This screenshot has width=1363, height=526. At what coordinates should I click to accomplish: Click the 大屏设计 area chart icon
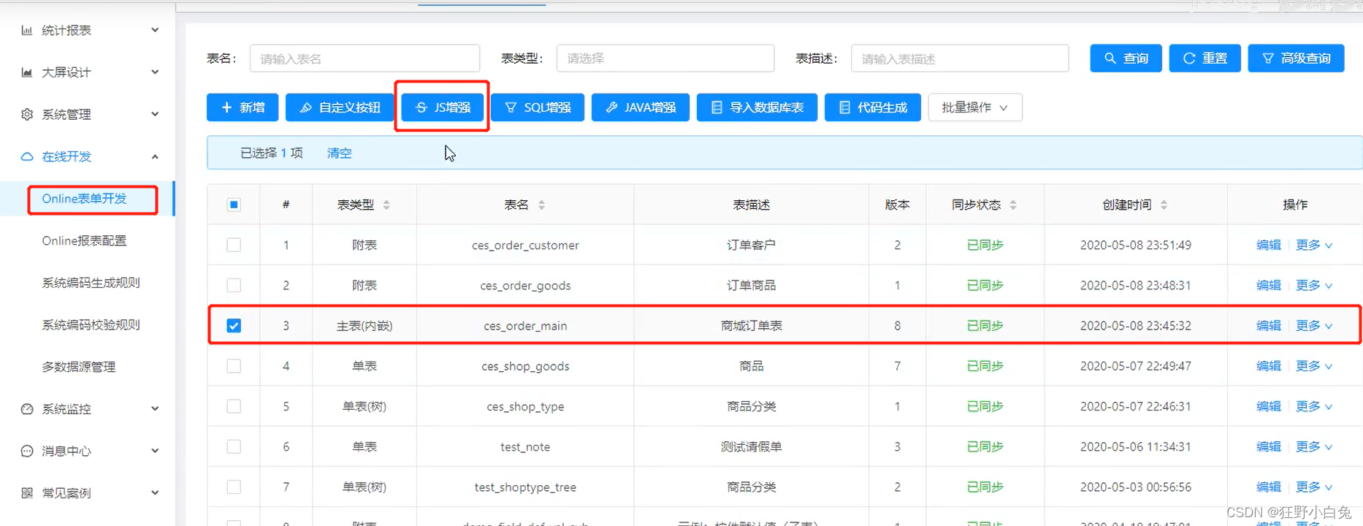(x=27, y=72)
